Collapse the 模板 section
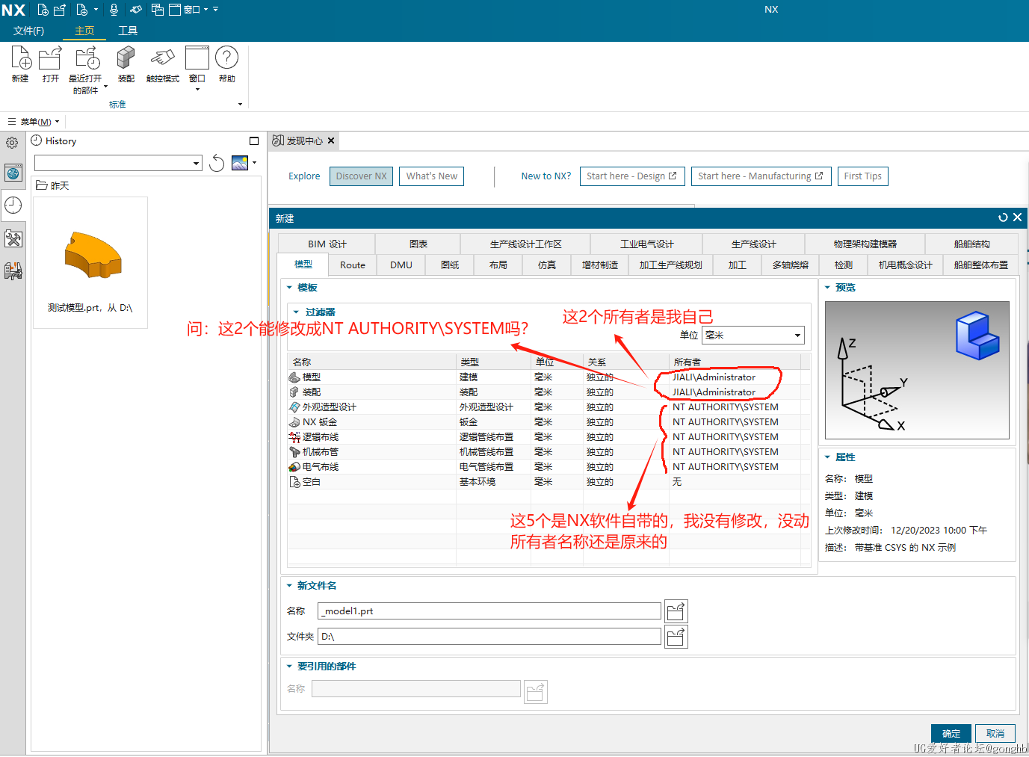The image size is (1029, 757). [x=290, y=288]
